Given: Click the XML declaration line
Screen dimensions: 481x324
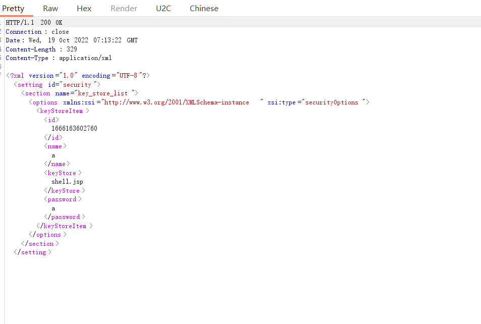Looking at the screenshot, I should [x=78, y=76].
